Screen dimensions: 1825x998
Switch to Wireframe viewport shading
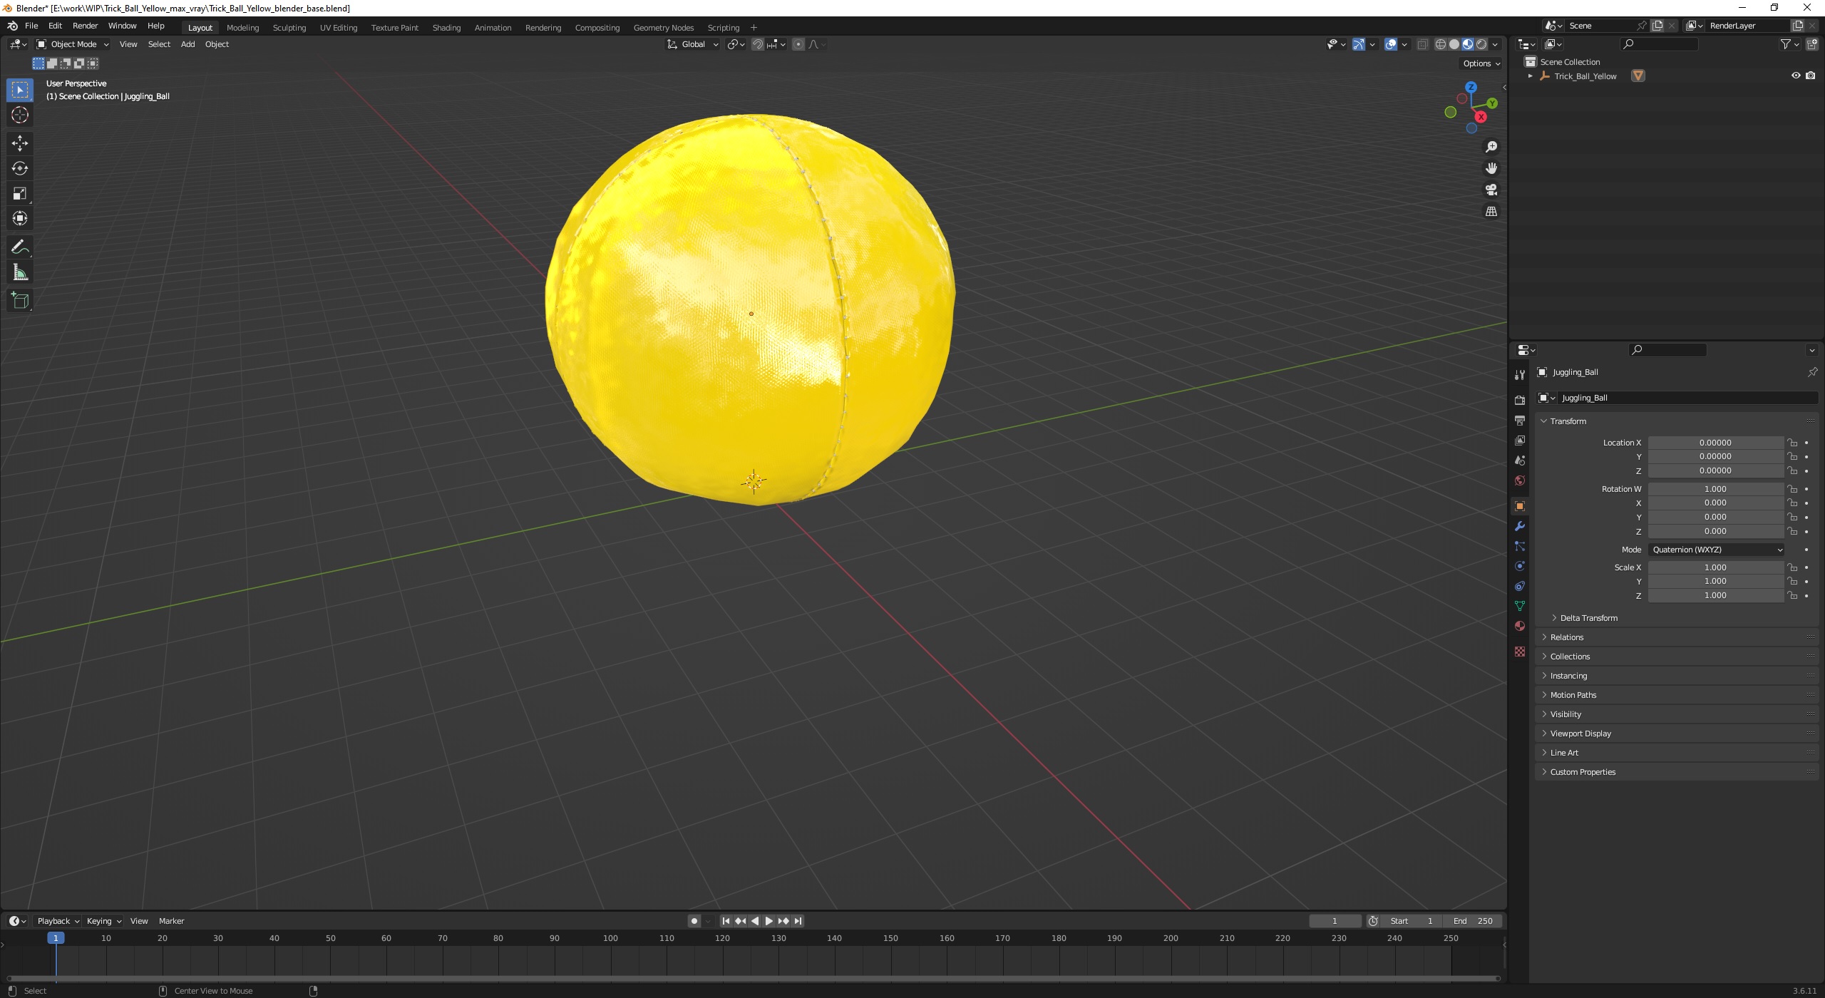pos(1441,44)
